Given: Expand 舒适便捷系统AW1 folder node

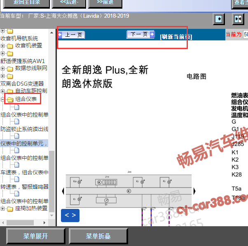Looking at the screenshot, I should pyautogui.click(x=2, y=53).
